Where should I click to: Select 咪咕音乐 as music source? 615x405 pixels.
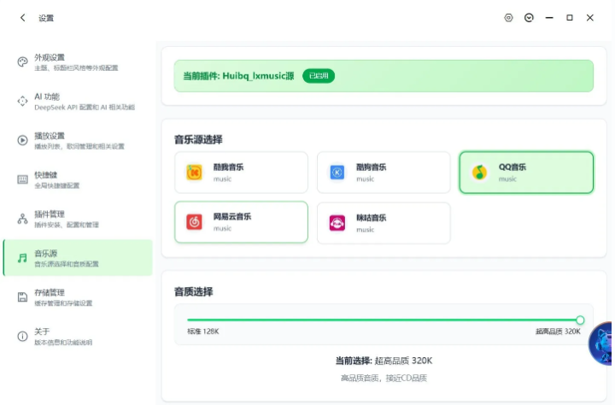pyautogui.click(x=384, y=223)
